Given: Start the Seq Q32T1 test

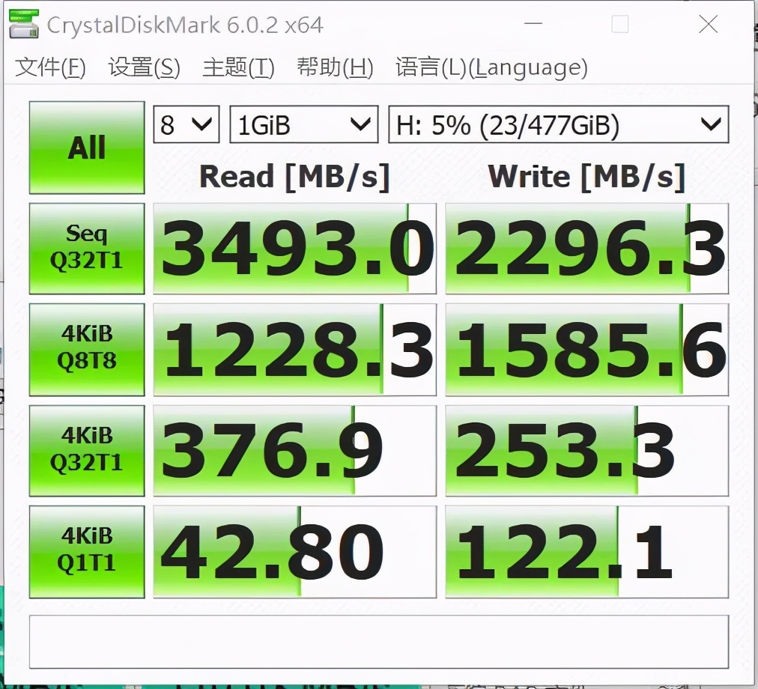Looking at the screenshot, I should pos(87,248).
